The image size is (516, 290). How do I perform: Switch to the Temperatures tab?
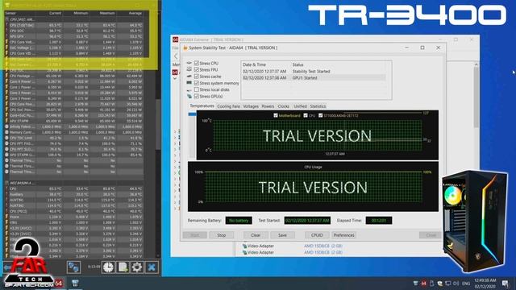click(202, 106)
